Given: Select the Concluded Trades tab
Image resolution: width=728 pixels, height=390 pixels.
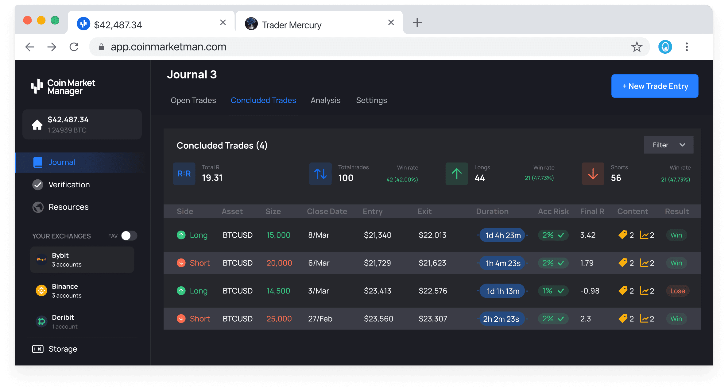Looking at the screenshot, I should pos(263,100).
